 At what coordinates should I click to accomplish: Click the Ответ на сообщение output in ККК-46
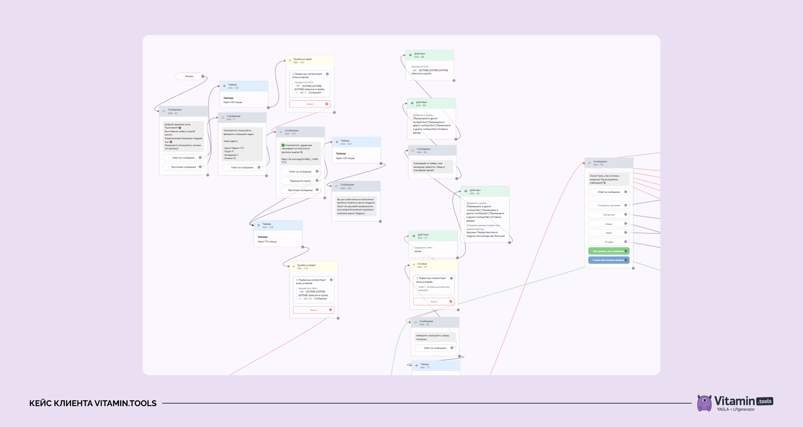click(435, 348)
